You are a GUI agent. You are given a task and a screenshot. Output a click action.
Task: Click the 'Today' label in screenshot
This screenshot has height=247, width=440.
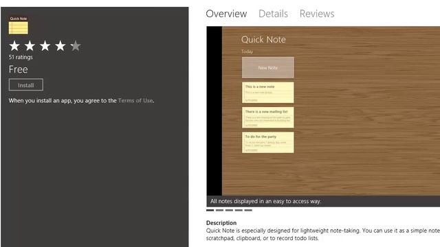[247, 51]
